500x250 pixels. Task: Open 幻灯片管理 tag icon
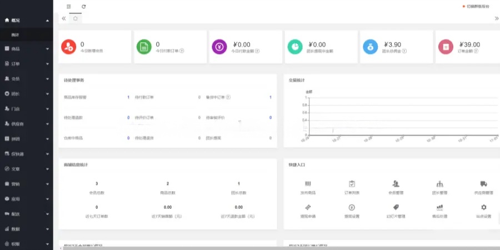pos(396,207)
